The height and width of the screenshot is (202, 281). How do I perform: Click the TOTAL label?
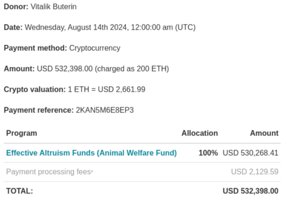coord(20,191)
